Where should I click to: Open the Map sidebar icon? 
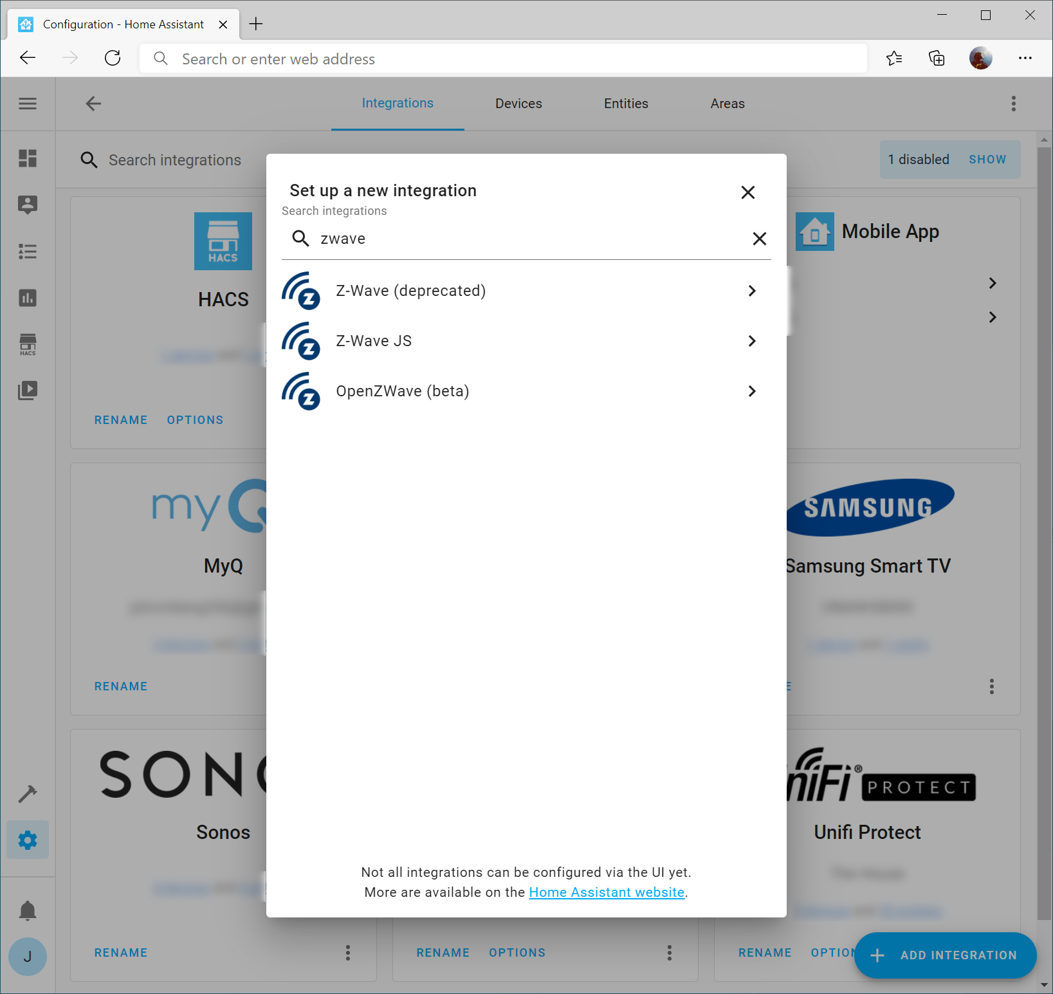(x=28, y=205)
